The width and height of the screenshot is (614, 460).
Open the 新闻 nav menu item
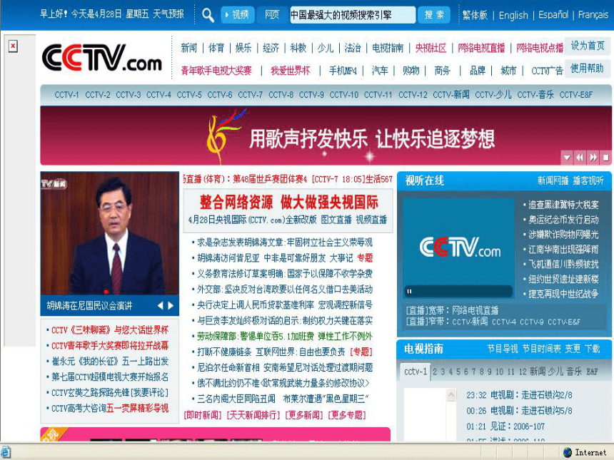[x=188, y=48]
